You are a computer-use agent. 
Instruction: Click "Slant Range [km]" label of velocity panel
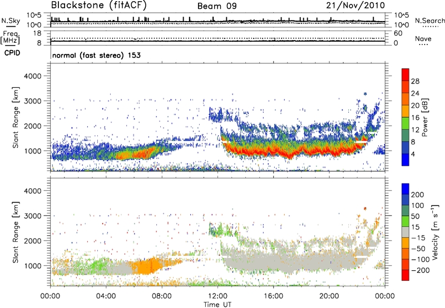tap(16, 232)
